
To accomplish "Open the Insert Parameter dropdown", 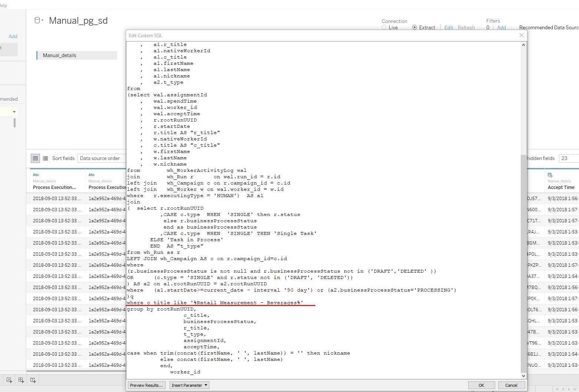I will (x=189, y=385).
